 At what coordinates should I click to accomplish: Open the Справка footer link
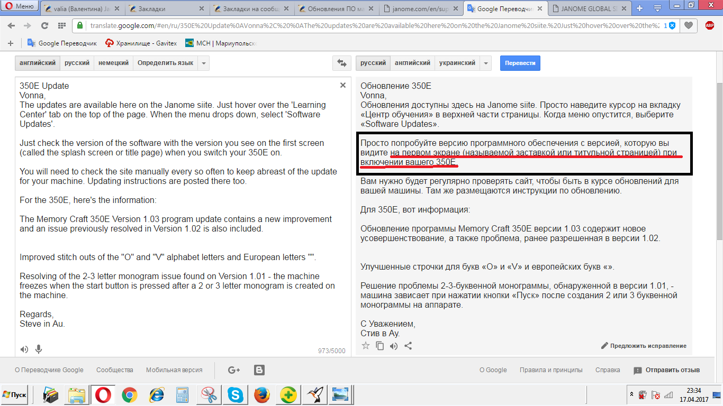[608, 370]
